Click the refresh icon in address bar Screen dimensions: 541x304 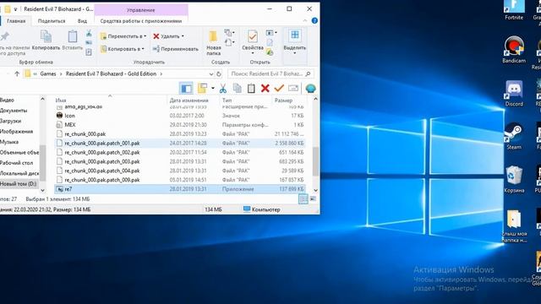[219, 73]
